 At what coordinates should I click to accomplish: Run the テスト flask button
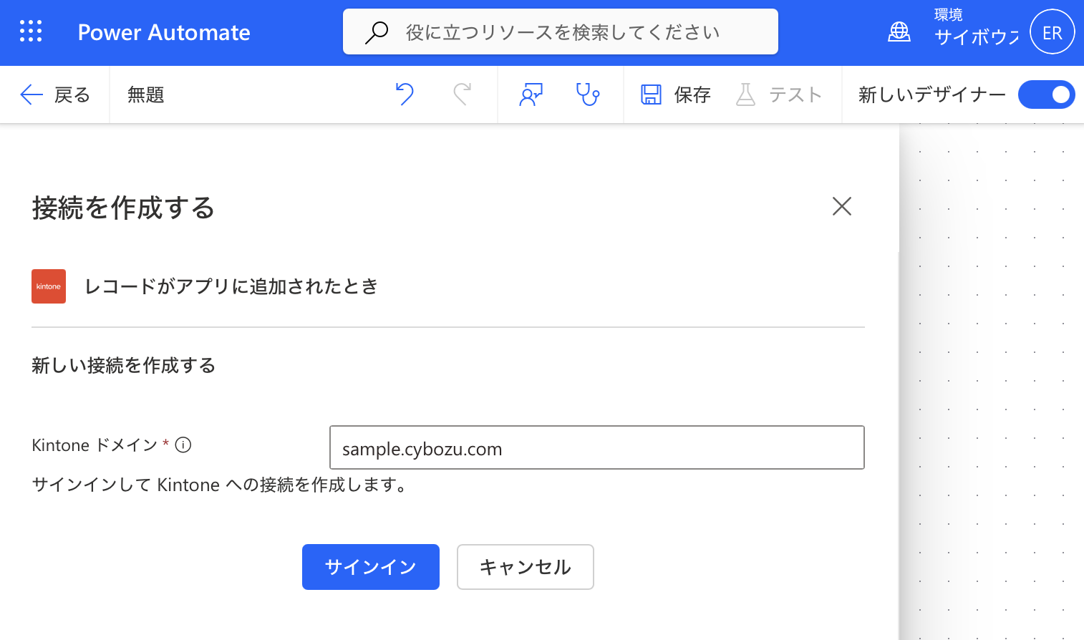tap(778, 94)
